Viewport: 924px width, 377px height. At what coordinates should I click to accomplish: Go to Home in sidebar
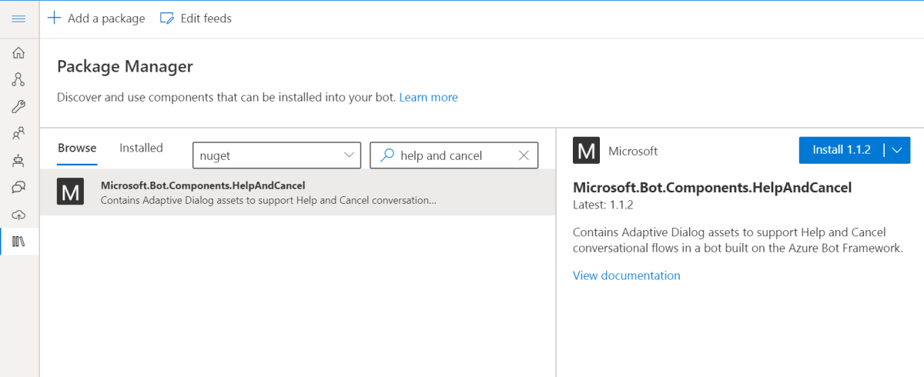(x=19, y=53)
